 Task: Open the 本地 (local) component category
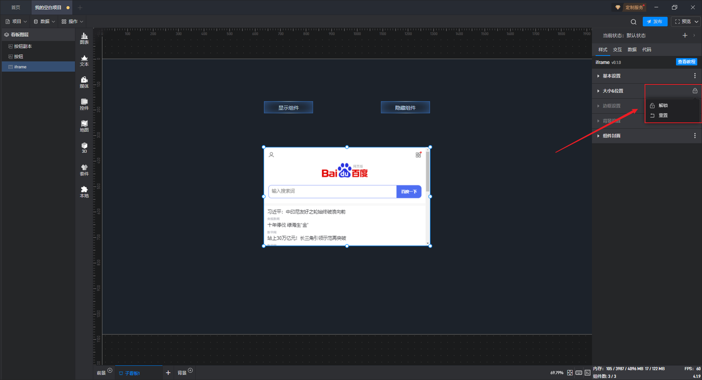84,192
